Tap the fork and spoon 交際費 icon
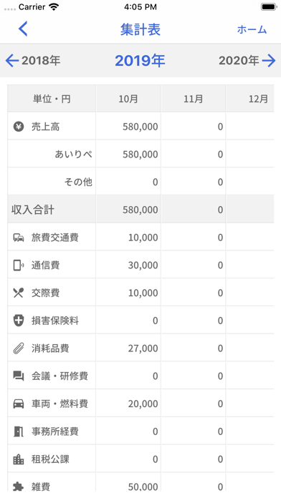 19,293
